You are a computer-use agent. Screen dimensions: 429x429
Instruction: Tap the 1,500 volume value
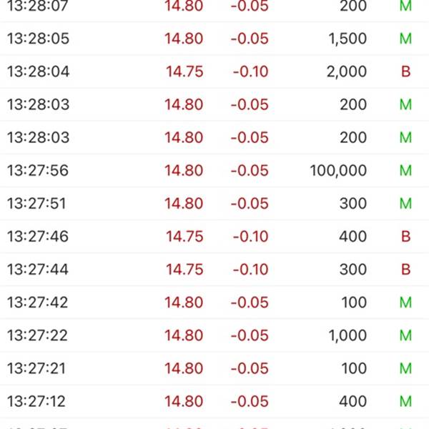347,39
